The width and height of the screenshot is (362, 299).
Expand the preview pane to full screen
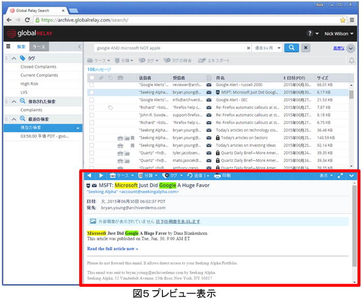[340, 176]
